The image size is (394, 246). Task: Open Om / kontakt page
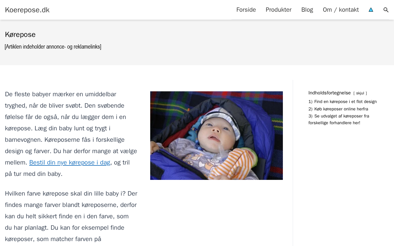click(x=341, y=10)
